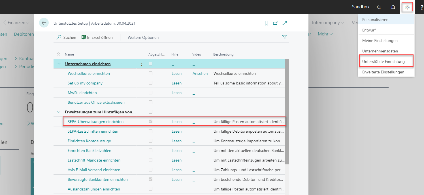Choose Unterstützte Einrichtung
This screenshot has height=195, width=424.
click(x=386, y=62)
